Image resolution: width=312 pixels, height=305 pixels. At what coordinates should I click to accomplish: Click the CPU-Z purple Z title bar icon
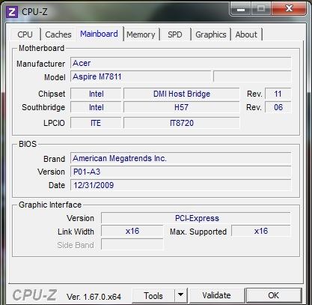(x=12, y=11)
